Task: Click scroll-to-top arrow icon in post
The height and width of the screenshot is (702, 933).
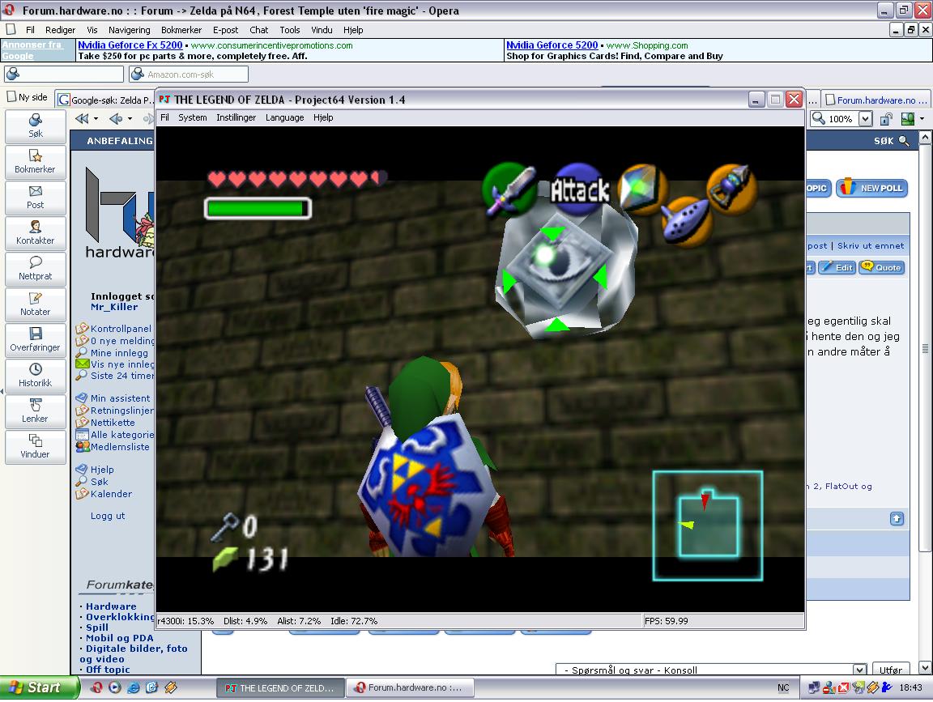Action: click(897, 519)
